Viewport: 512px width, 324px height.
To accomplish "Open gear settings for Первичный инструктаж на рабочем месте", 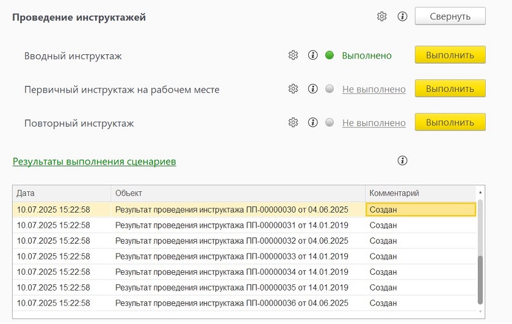I will 293,89.
